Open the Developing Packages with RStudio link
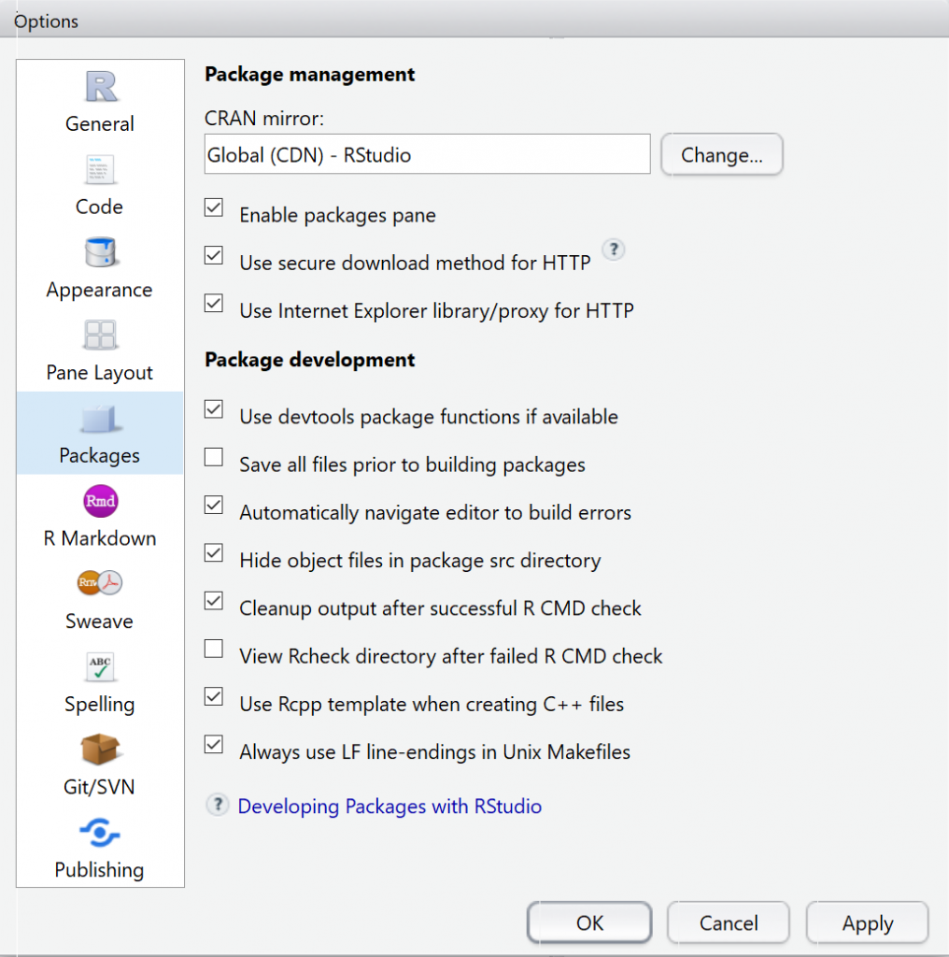This screenshot has height=957, width=949. click(390, 807)
